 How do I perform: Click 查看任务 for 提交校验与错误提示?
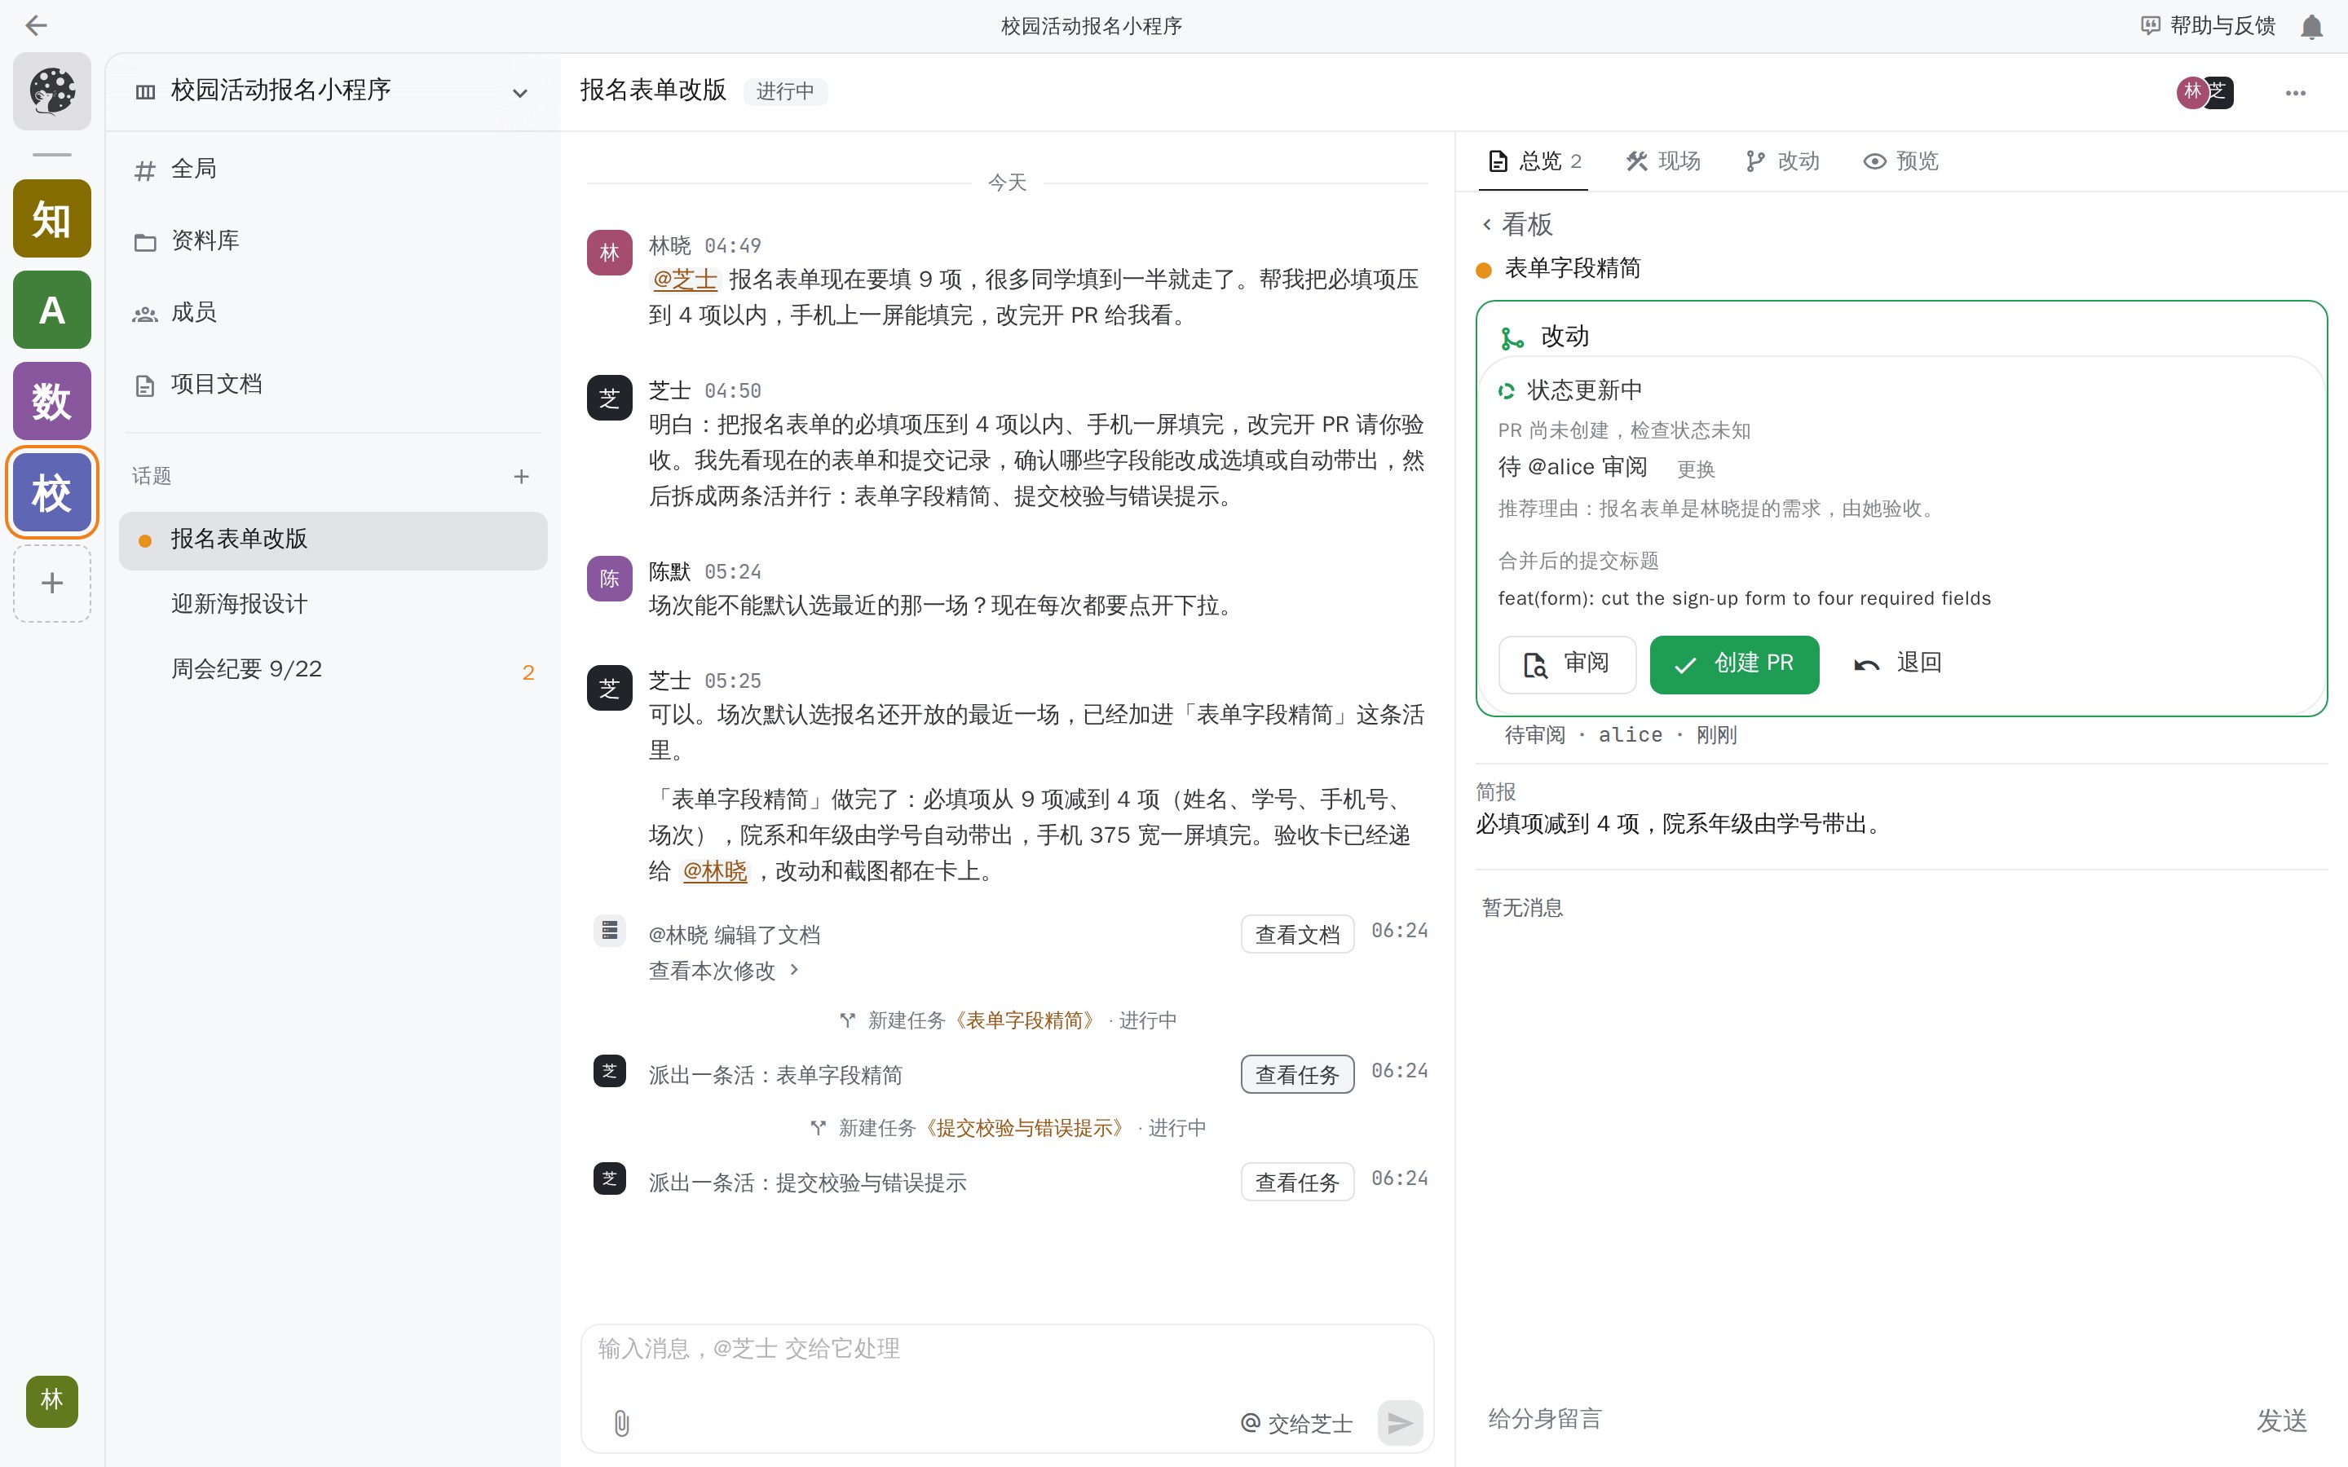(1297, 1183)
